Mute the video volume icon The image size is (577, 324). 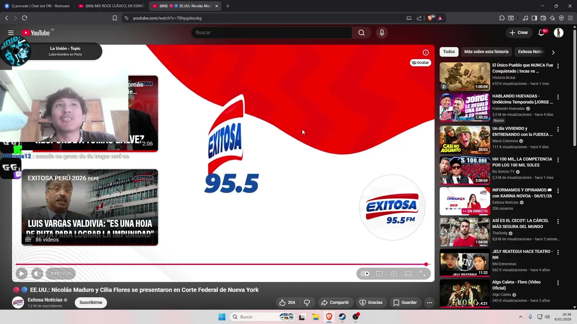pyautogui.click(x=37, y=273)
